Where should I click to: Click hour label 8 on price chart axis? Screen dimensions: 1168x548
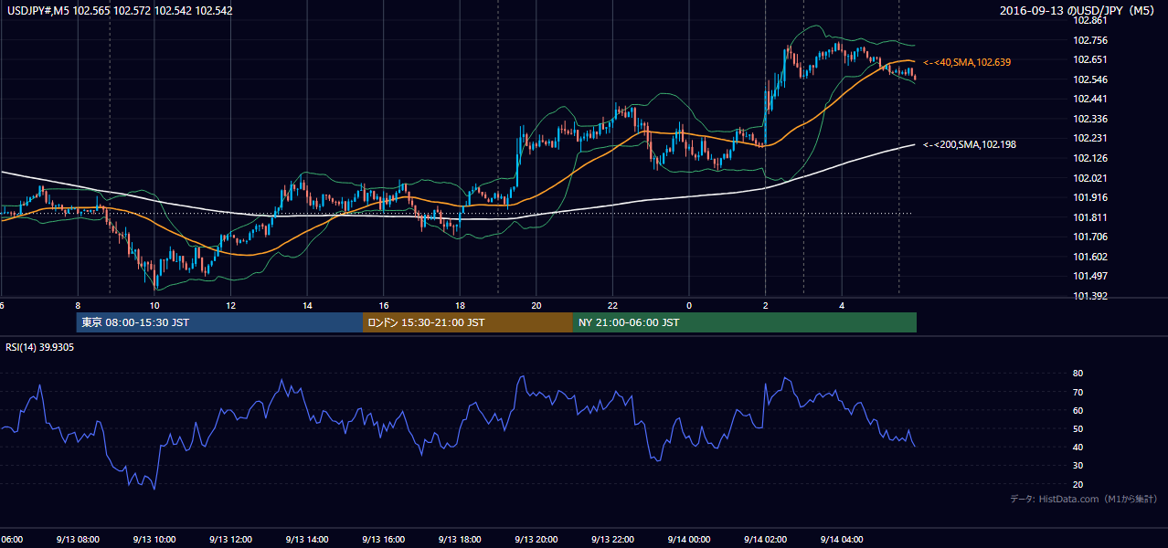point(78,305)
